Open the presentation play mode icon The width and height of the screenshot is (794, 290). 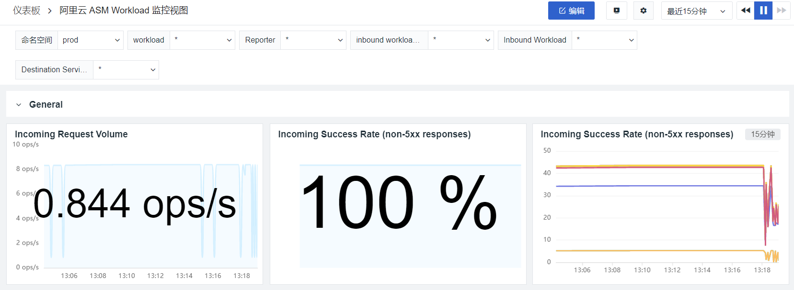(617, 11)
